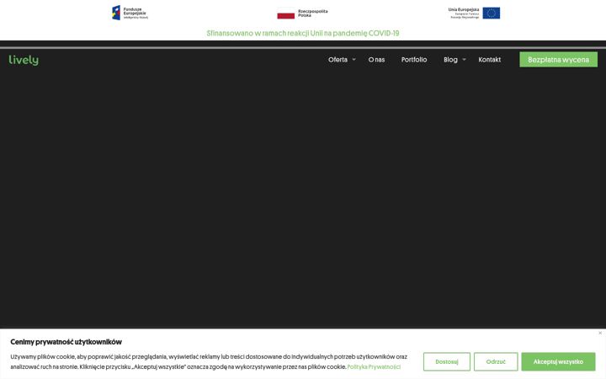
Task: Click the Fundusze Europejskie logo
Action: point(130,13)
